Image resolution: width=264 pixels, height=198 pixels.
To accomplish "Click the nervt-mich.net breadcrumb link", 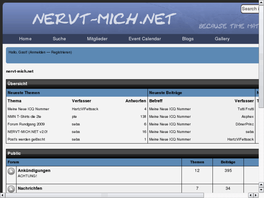I will coord(20,71).
